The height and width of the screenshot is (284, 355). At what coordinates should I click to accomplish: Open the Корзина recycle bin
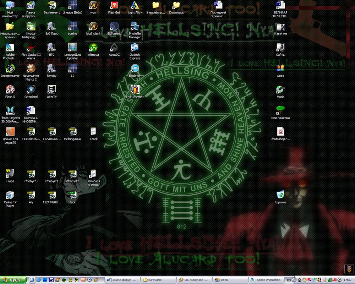point(280,195)
